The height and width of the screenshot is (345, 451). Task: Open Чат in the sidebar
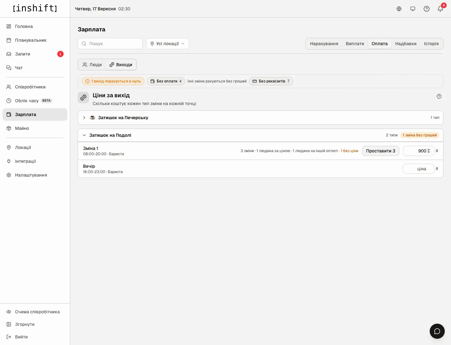(35, 68)
